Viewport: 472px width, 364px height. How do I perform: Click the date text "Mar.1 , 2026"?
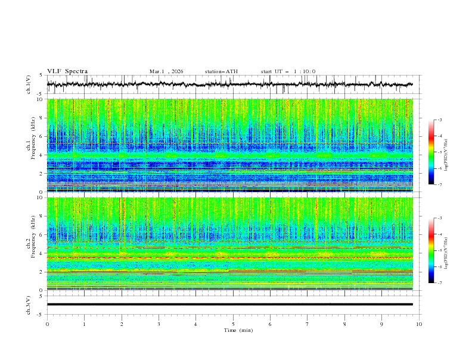coord(166,71)
